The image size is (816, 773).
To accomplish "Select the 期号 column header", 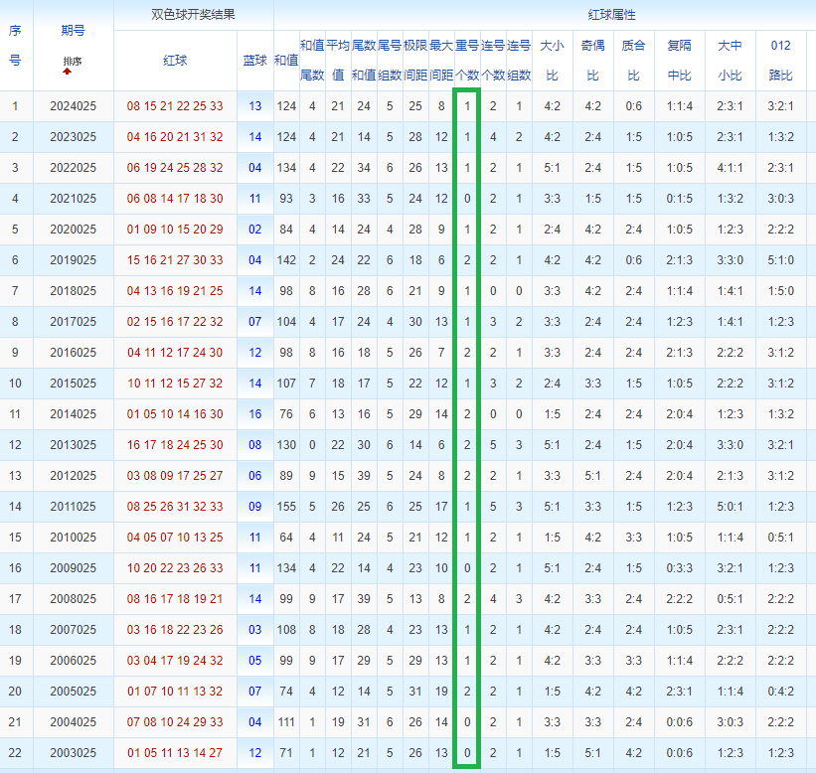I will coord(73,31).
